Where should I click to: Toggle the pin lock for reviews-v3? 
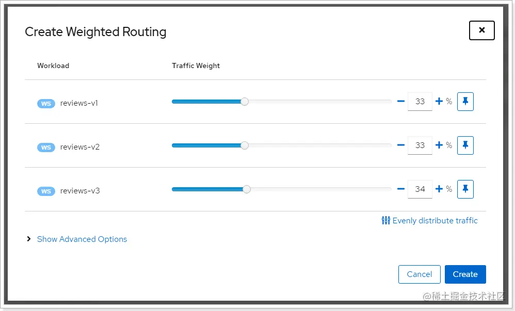(465, 189)
